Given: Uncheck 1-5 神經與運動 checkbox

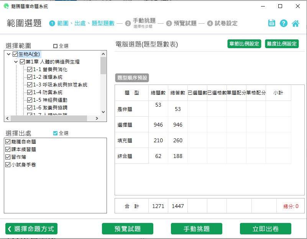Looking at the screenshot, I should coord(30,100).
